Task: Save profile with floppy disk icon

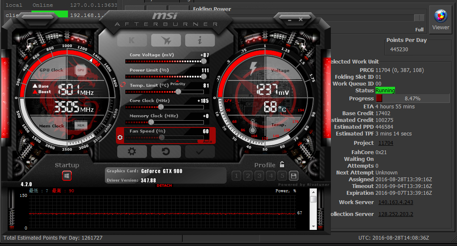Action: coord(294,176)
